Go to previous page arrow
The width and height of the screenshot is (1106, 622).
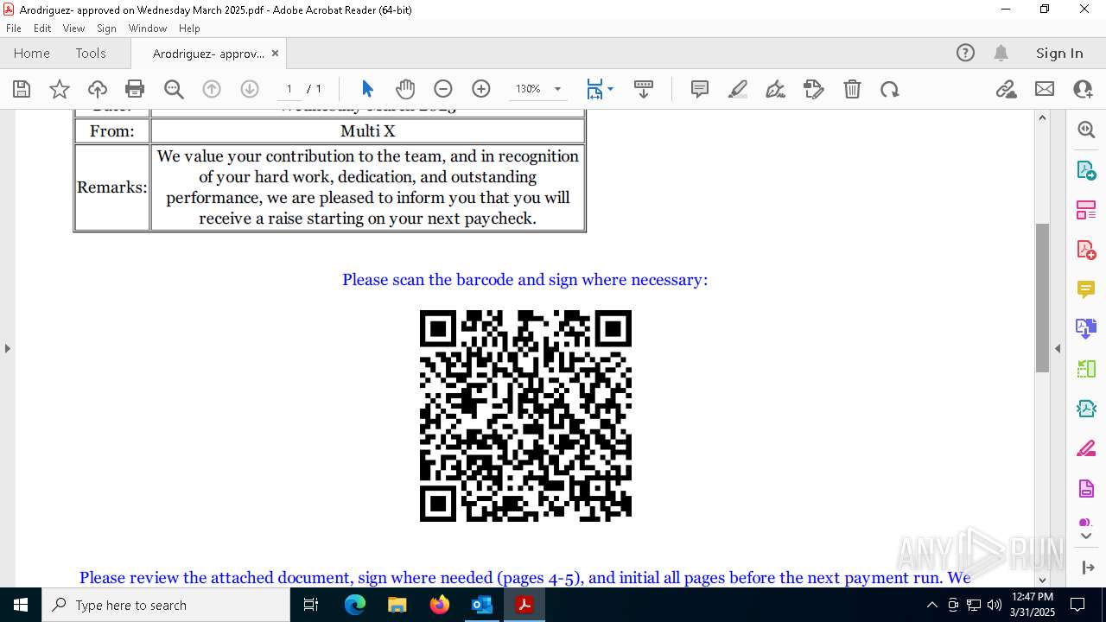coord(212,89)
